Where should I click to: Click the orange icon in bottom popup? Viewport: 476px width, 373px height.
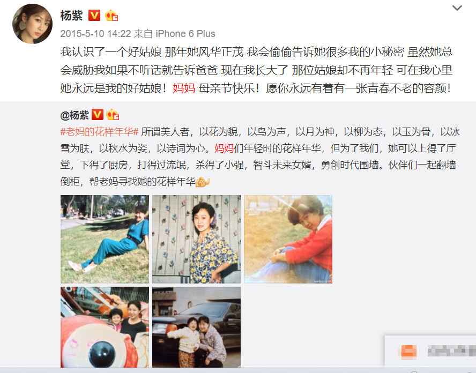click(x=408, y=351)
